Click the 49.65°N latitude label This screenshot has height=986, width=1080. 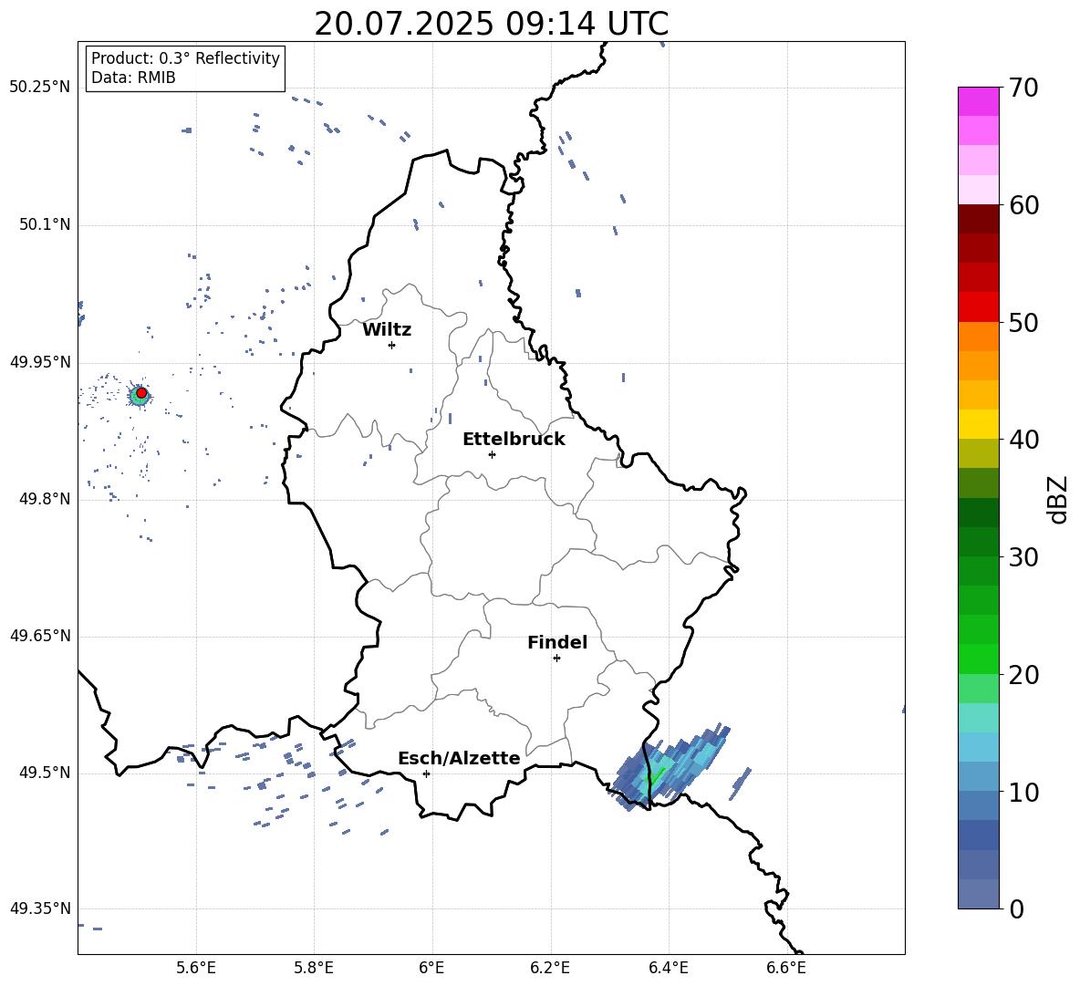point(40,636)
